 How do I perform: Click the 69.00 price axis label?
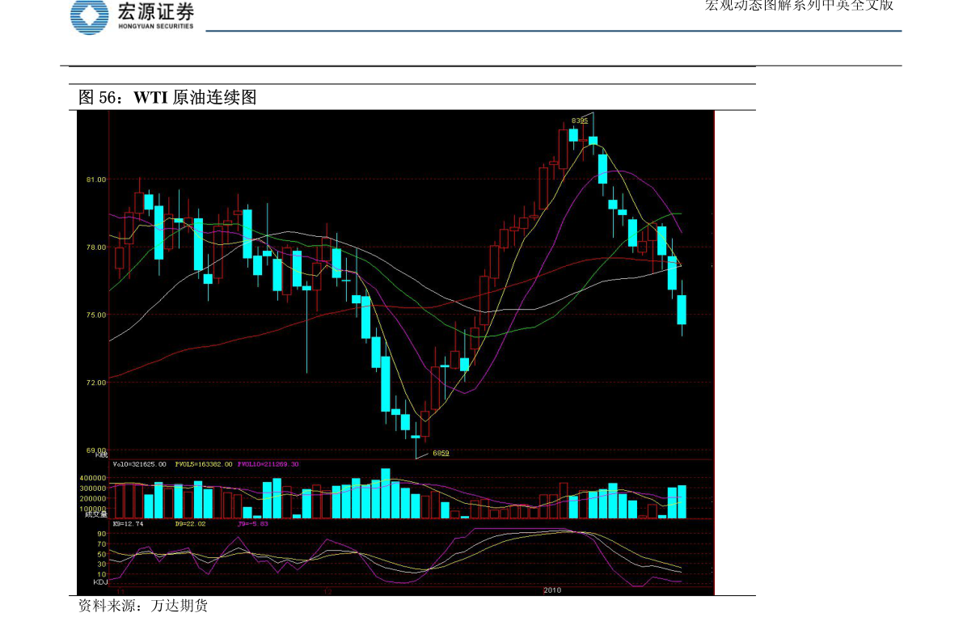[95, 450]
